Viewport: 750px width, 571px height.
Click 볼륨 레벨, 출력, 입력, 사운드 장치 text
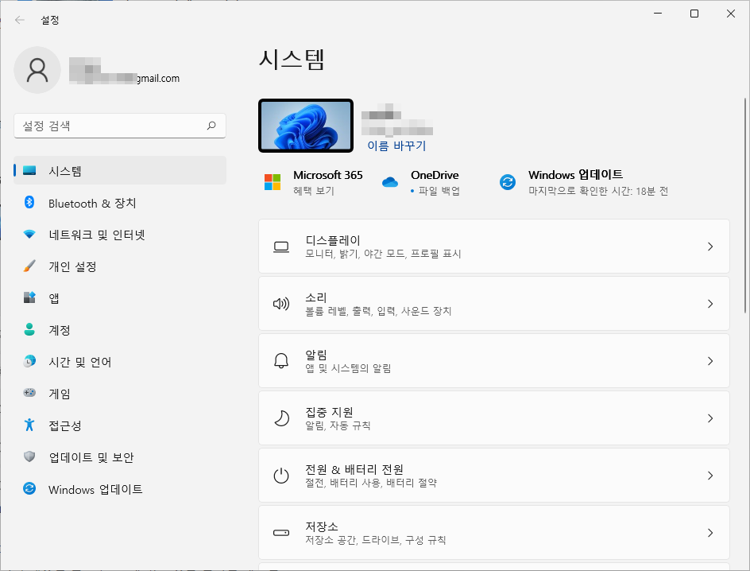378,311
